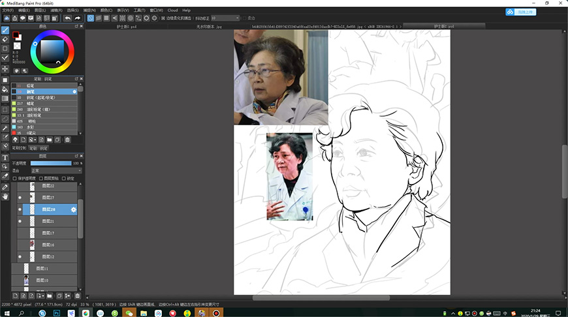Open the File menu
Screen dimensions: 568x317
pos(8,10)
